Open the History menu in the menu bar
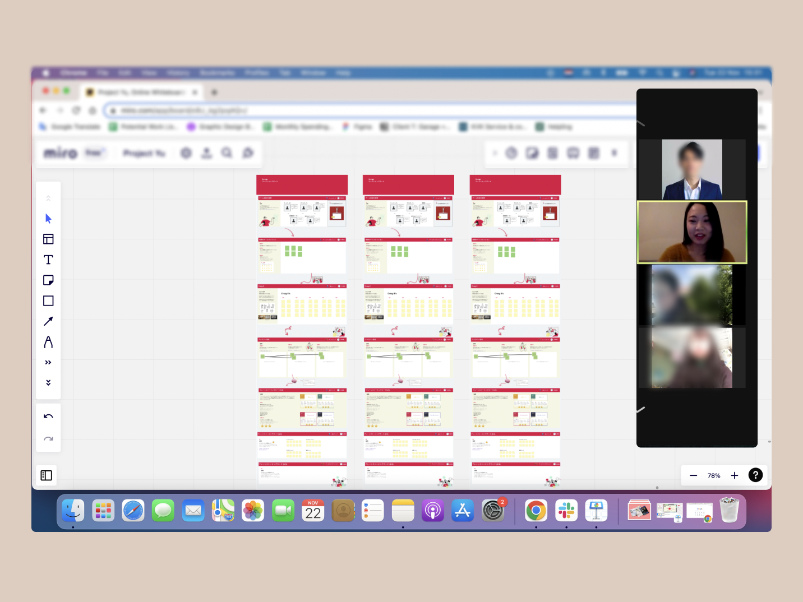803x602 pixels. (x=178, y=73)
